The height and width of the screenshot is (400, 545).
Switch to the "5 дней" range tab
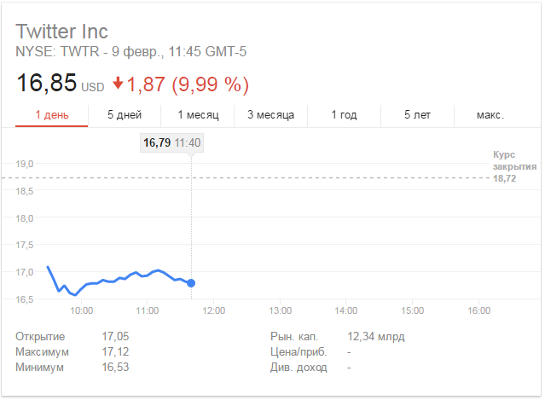tap(125, 114)
